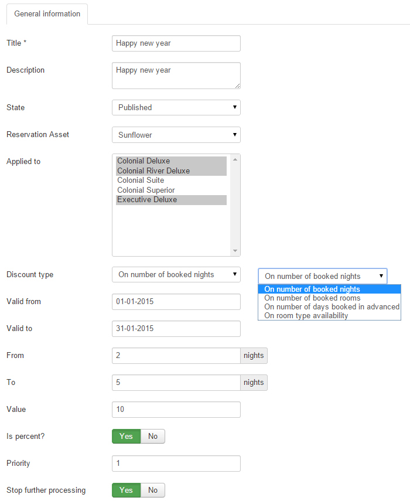Image resolution: width=410 pixels, height=501 pixels.
Task: Deselect the Executive Deluxe entry
Action: (147, 199)
